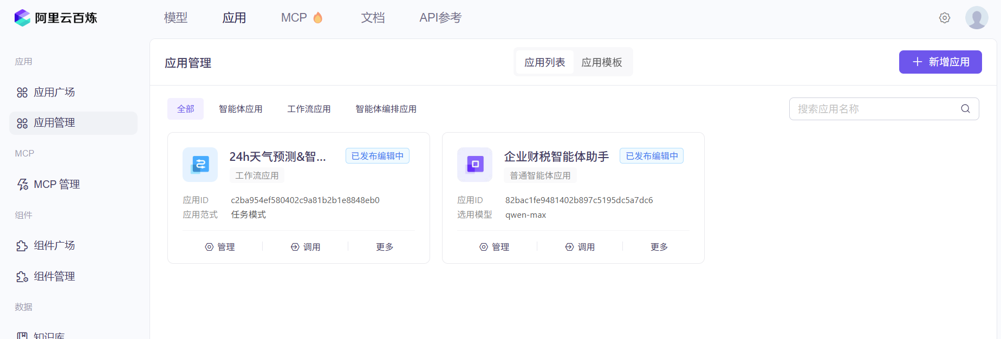The image size is (1001, 339).
Task: Click app ID c2ba954ef580402c9a81b2b1e8848eb0
Action: point(305,200)
